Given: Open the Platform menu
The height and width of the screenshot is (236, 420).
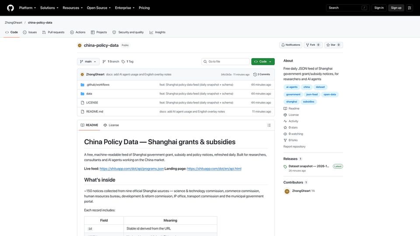Looking at the screenshot, I should (x=27, y=8).
